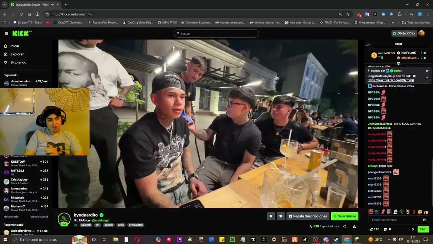Insert the Pooh bear quick emote
This screenshot has height=244, width=433.
(x=420, y=212)
